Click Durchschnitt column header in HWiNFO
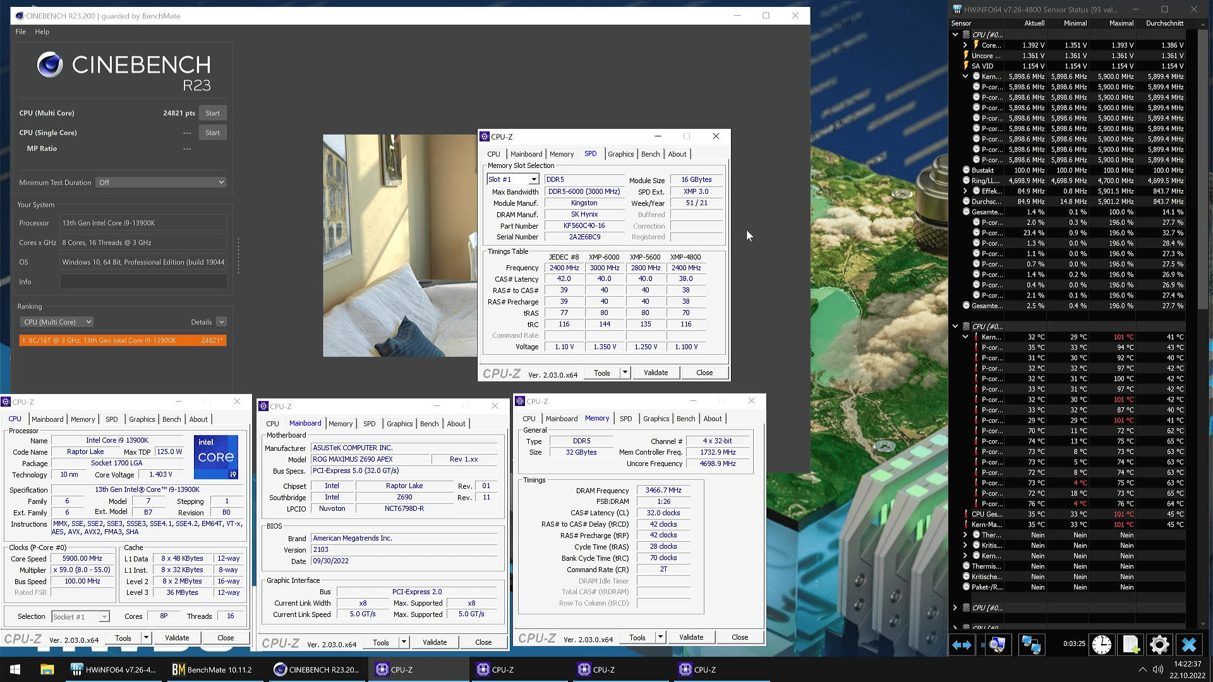The height and width of the screenshot is (682, 1213). 1164,23
